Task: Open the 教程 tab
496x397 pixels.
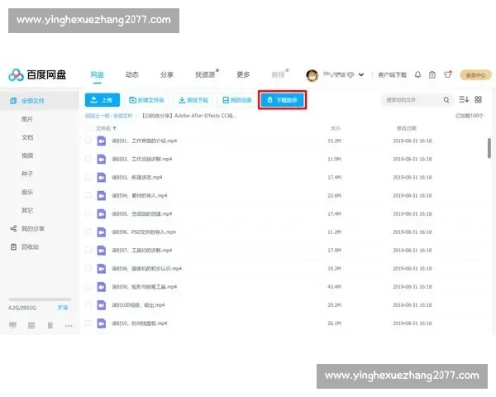Action: point(278,74)
